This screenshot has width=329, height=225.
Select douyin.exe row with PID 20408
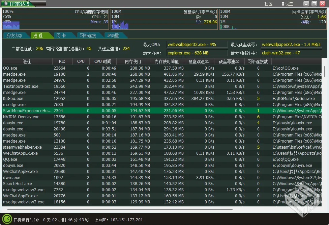(161, 129)
